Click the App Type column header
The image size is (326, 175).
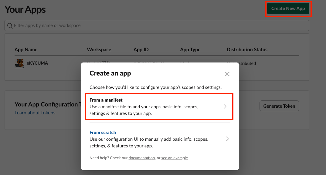pos(190,50)
